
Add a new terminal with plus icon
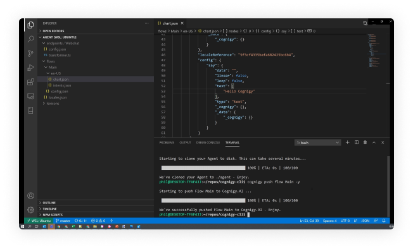click(347, 142)
